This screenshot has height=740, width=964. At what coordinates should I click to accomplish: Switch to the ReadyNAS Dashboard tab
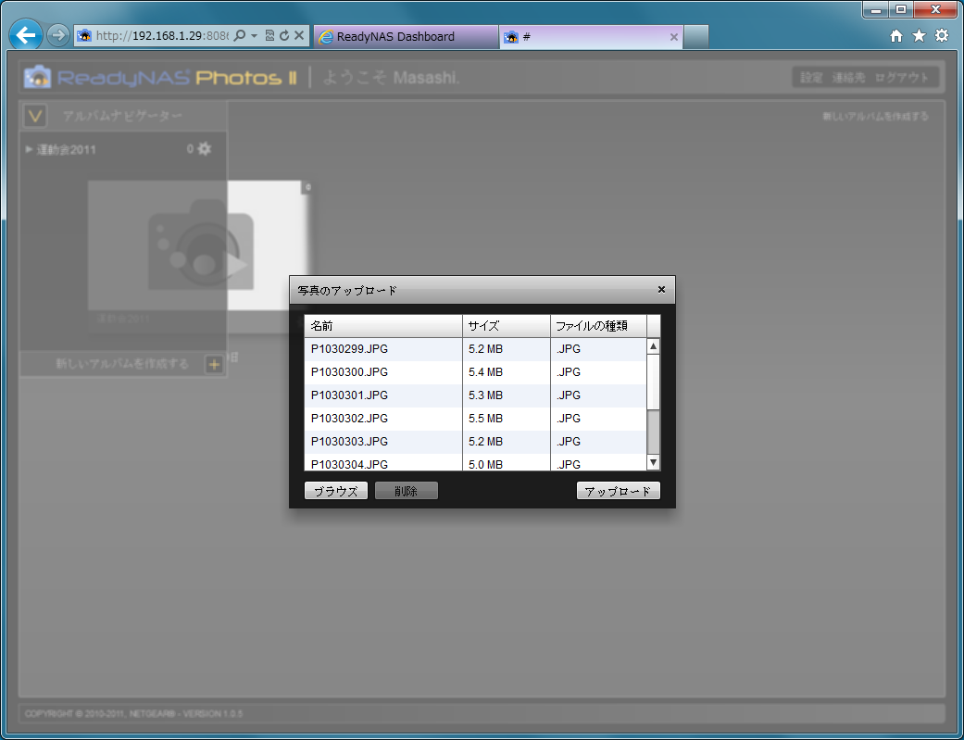click(395, 37)
